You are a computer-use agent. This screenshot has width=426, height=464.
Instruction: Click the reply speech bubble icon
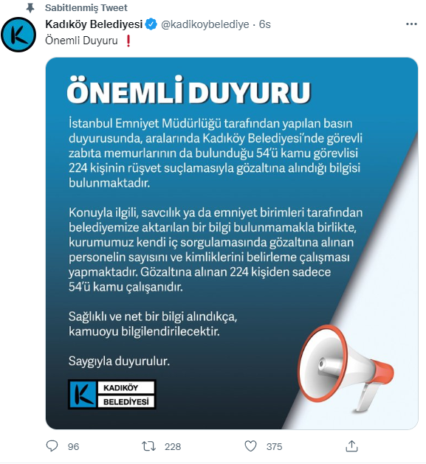click(52, 446)
